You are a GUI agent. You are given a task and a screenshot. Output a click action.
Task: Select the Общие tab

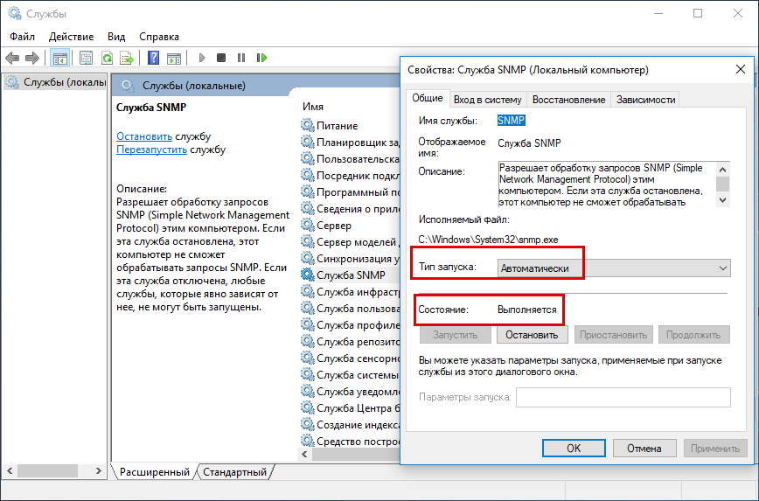pyautogui.click(x=428, y=98)
